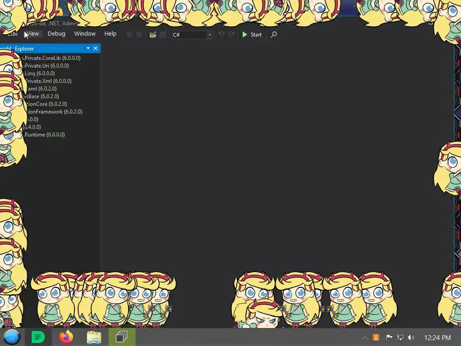Close the Assembly Explorer panel
Viewport: 461px width, 346px height.
click(95, 48)
